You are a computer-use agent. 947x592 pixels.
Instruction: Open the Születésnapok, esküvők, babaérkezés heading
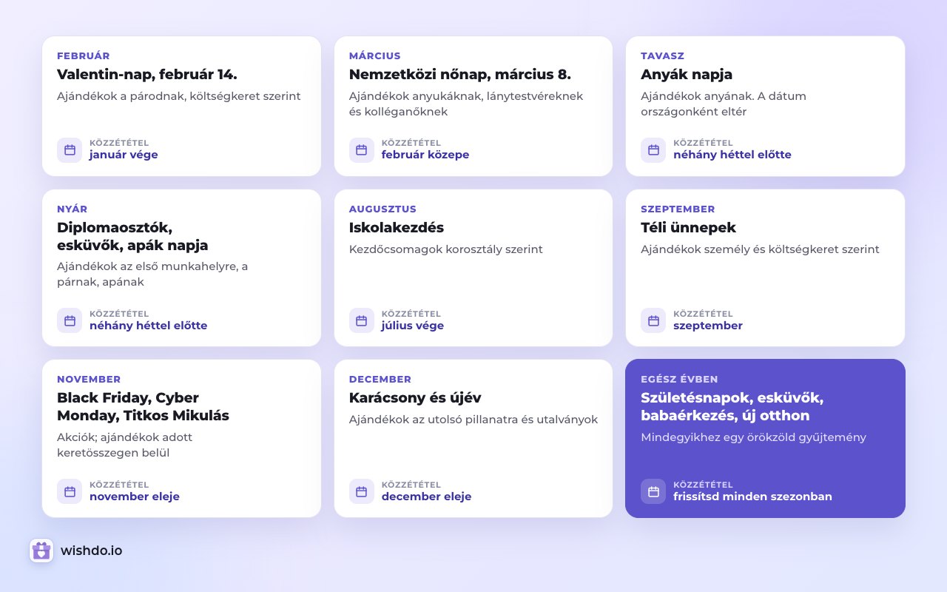(x=732, y=407)
